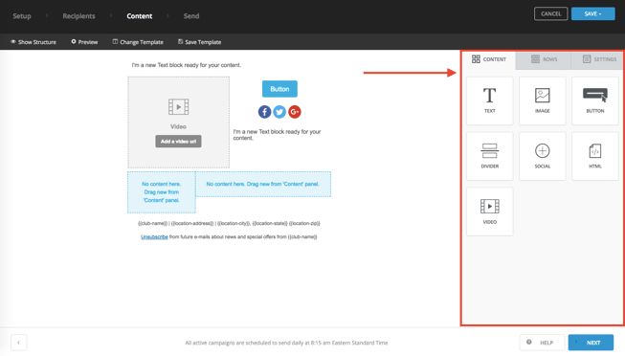Image resolution: width=625 pixels, height=356 pixels.
Task: Open the Content tab
Action: pyautogui.click(x=489, y=59)
